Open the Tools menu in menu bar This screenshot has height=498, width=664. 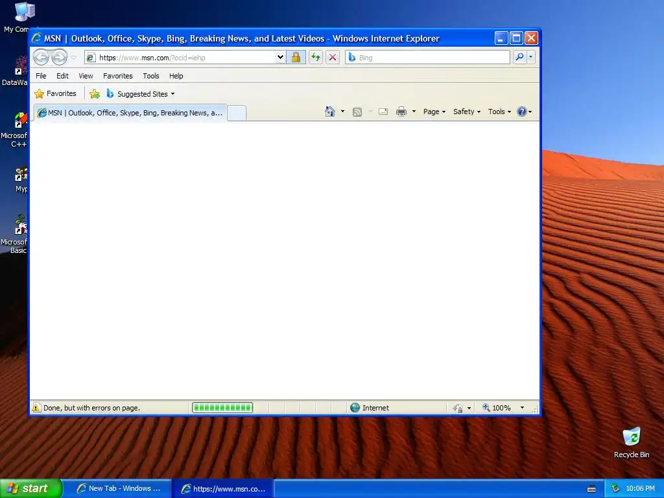(150, 76)
